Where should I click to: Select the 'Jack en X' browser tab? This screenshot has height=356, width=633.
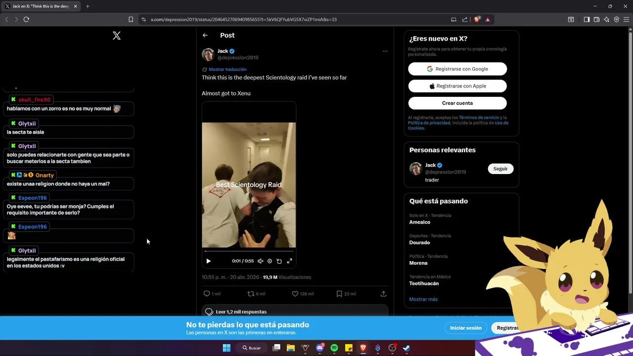pyautogui.click(x=41, y=6)
